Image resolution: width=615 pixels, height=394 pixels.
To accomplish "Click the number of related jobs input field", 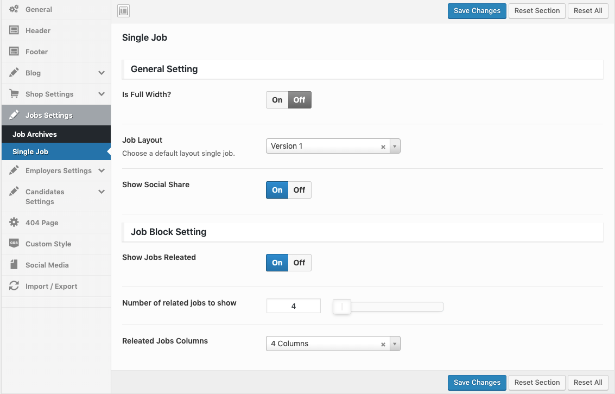I will [294, 306].
